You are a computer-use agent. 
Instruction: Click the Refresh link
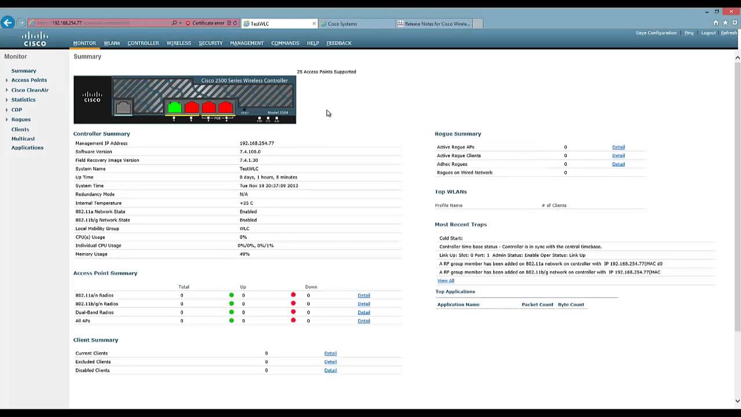[x=729, y=33]
